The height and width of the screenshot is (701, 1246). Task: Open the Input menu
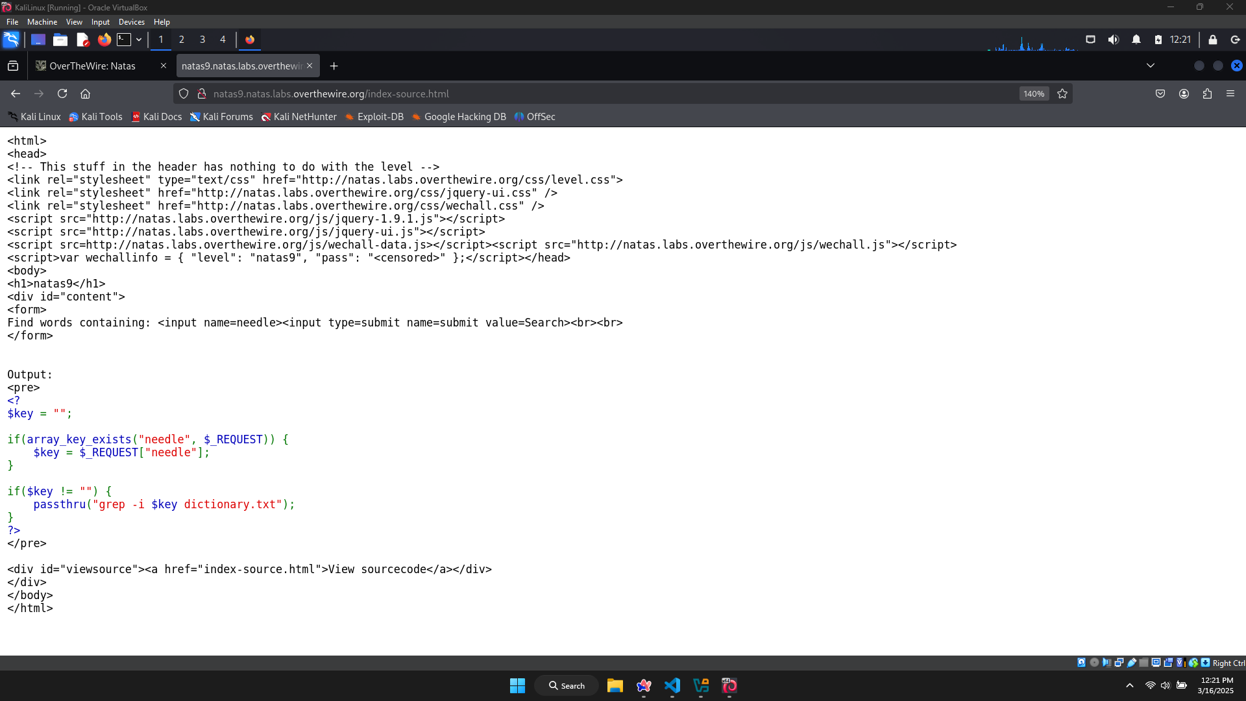tap(101, 22)
